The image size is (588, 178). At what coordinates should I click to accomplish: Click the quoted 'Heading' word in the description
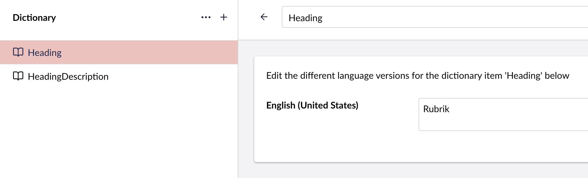[x=523, y=76]
